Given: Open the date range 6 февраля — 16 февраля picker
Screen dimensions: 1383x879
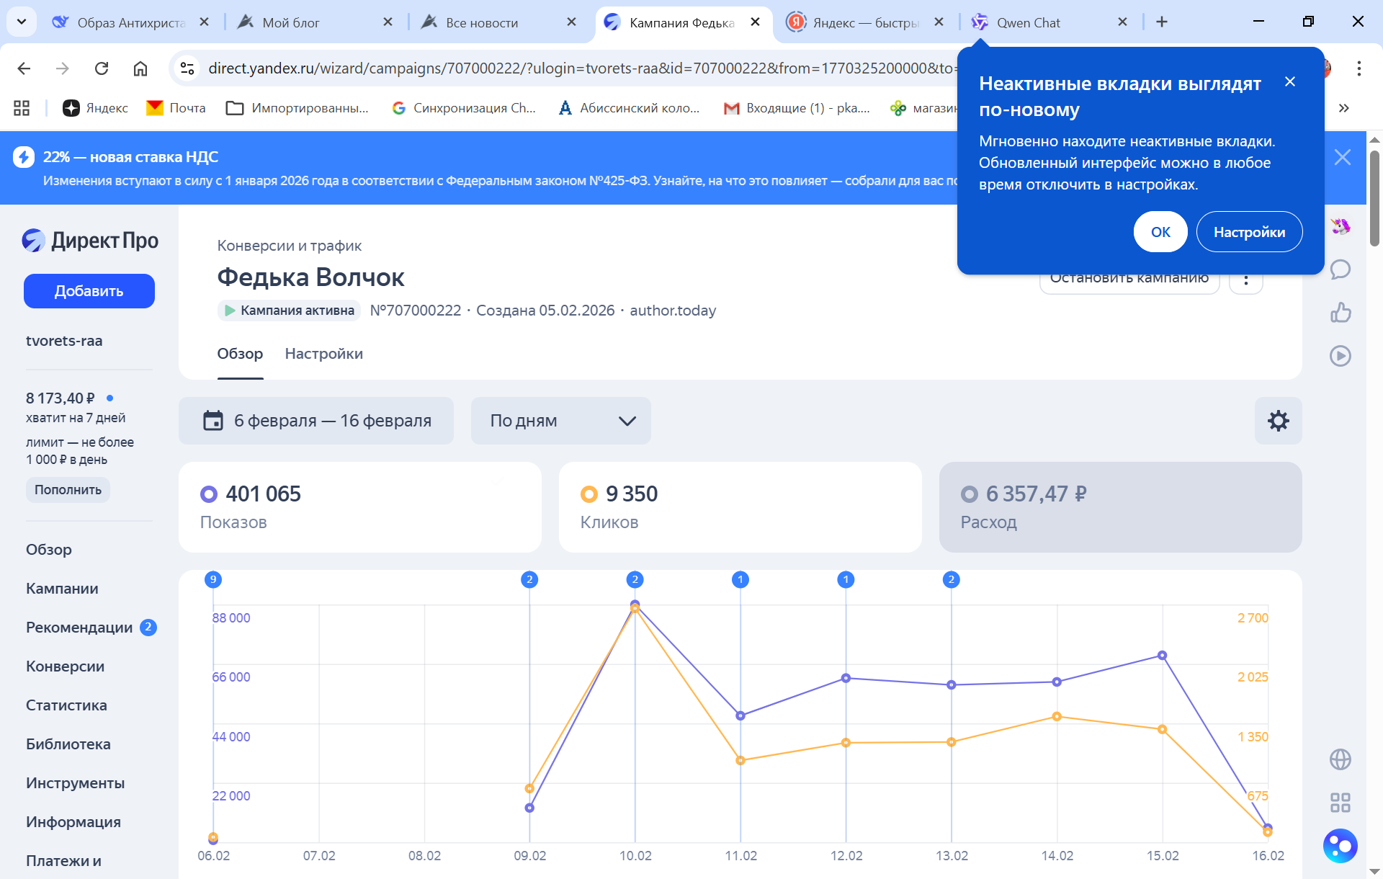Looking at the screenshot, I should click(316, 421).
